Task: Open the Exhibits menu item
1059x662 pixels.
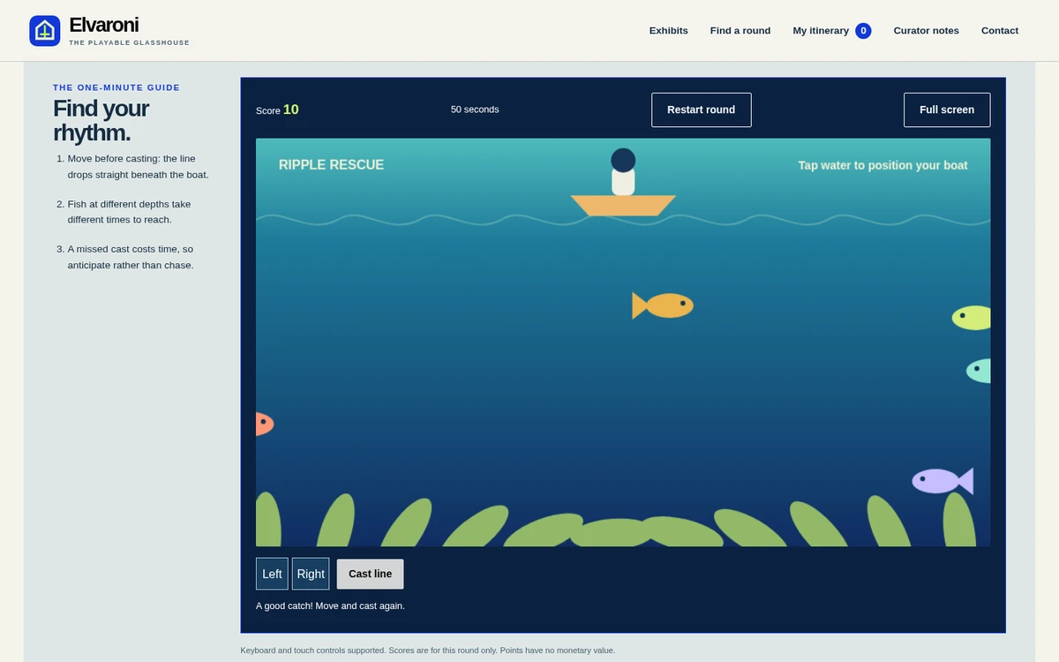Action: tap(669, 31)
